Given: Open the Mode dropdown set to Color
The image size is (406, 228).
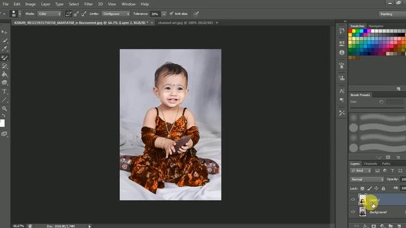Looking at the screenshot, I should 49,14.
